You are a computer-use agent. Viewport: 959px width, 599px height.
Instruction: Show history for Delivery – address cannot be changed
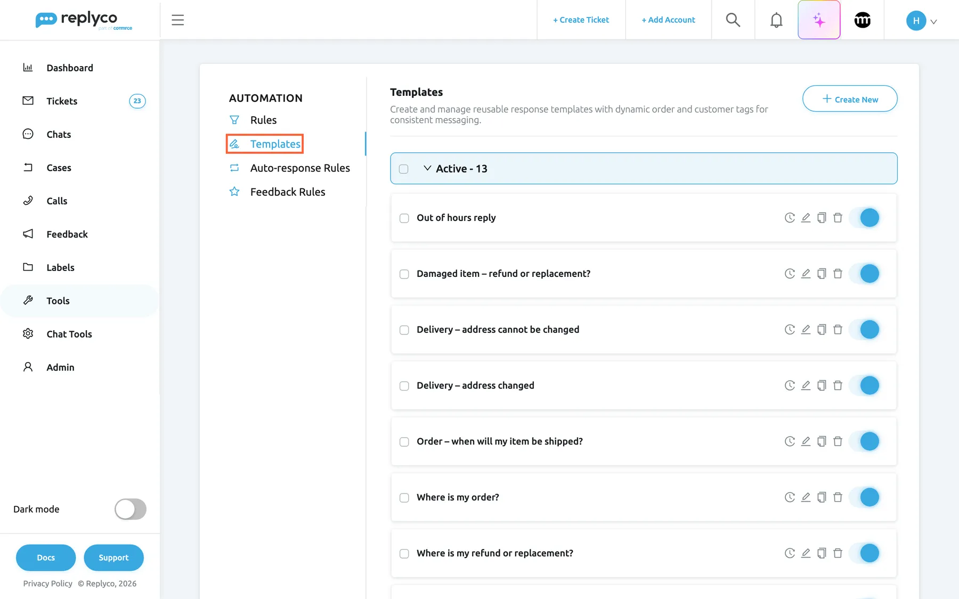point(790,330)
